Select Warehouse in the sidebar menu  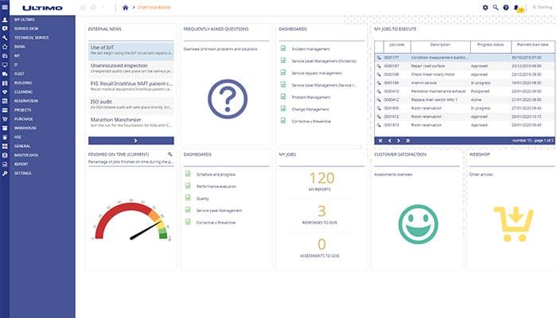[25, 127]
